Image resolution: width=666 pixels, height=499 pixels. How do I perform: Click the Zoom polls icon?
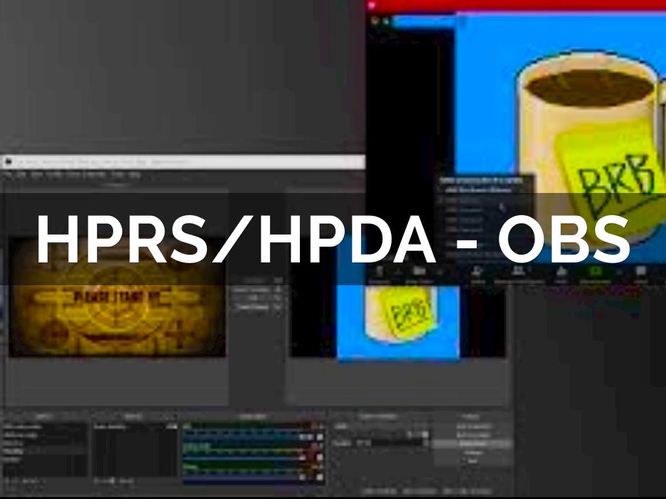click(x=561, y=272)
